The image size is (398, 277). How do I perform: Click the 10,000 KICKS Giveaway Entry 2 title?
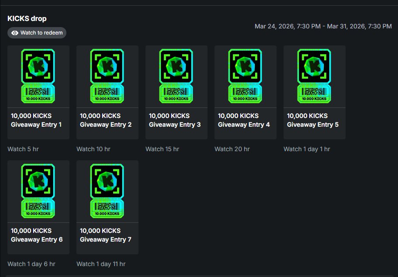pos(106,120)
